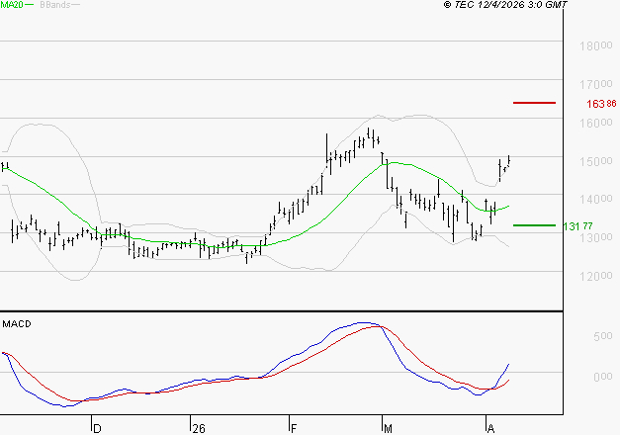
Task: Select the F month marker
Action: click(293, 428)
